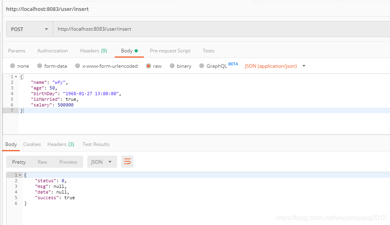
Task: Click the salary value 500000
Action: coord(65,105)
